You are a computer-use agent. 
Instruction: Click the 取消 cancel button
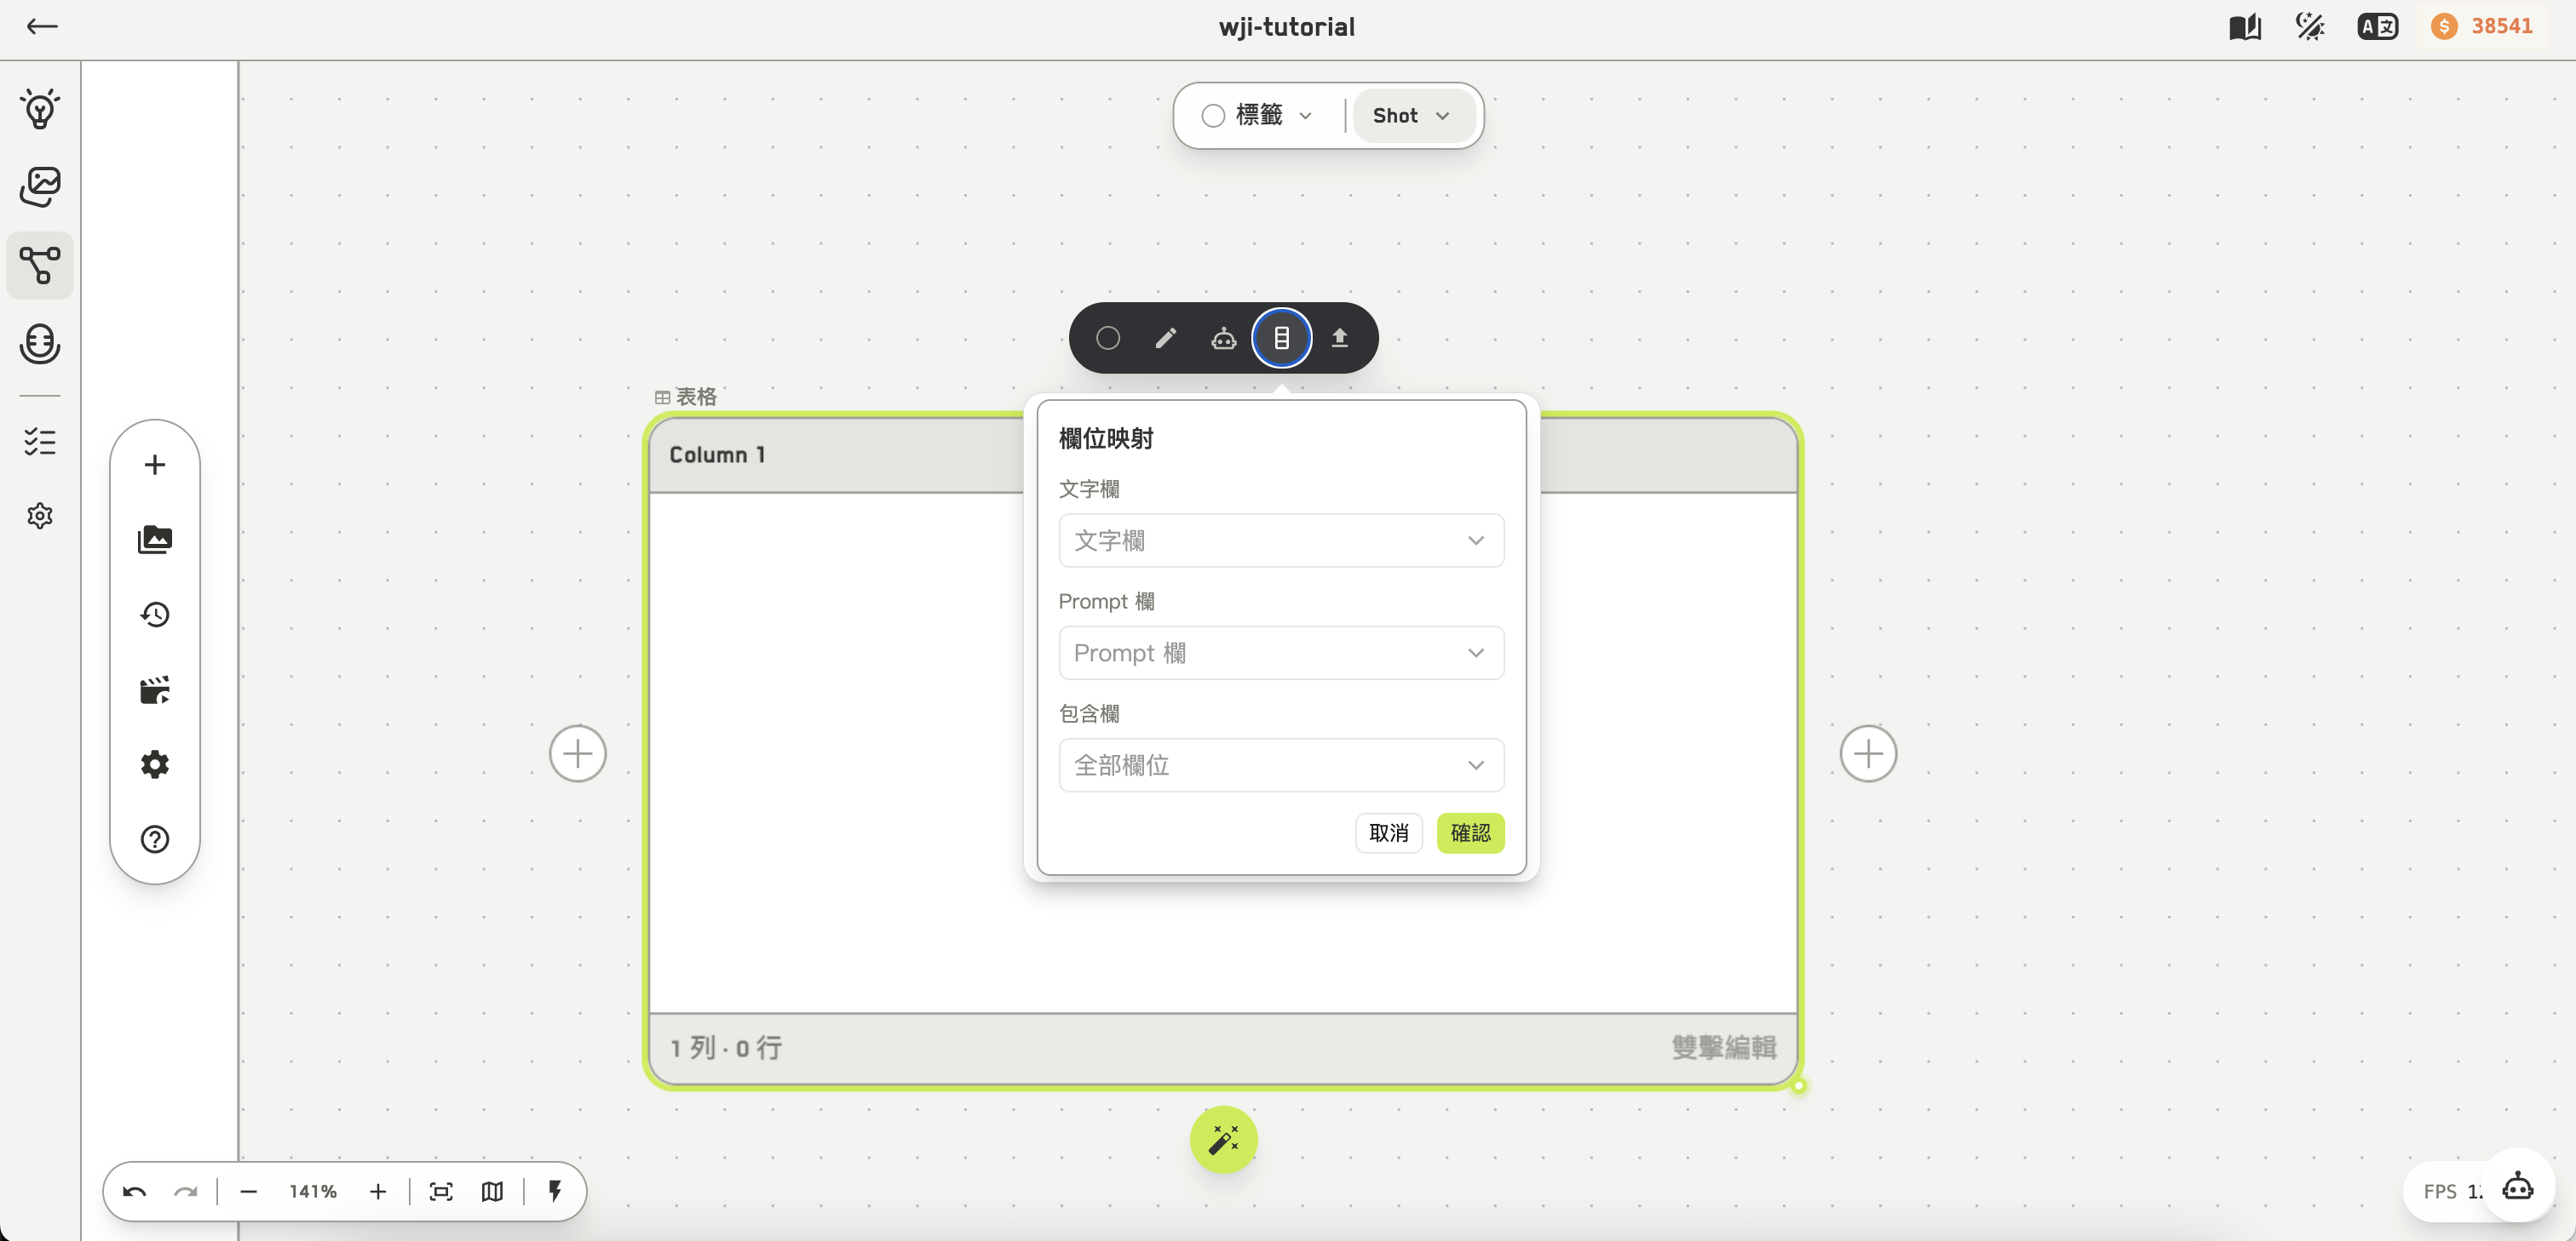coord(1388,833)
